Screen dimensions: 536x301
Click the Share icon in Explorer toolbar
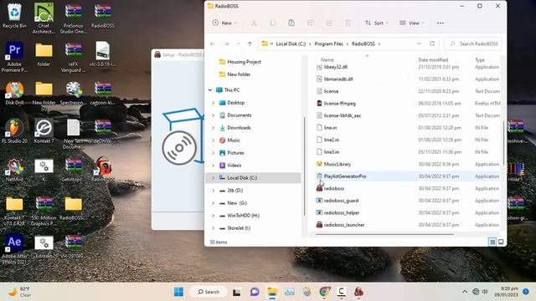(x=329, y=23)
